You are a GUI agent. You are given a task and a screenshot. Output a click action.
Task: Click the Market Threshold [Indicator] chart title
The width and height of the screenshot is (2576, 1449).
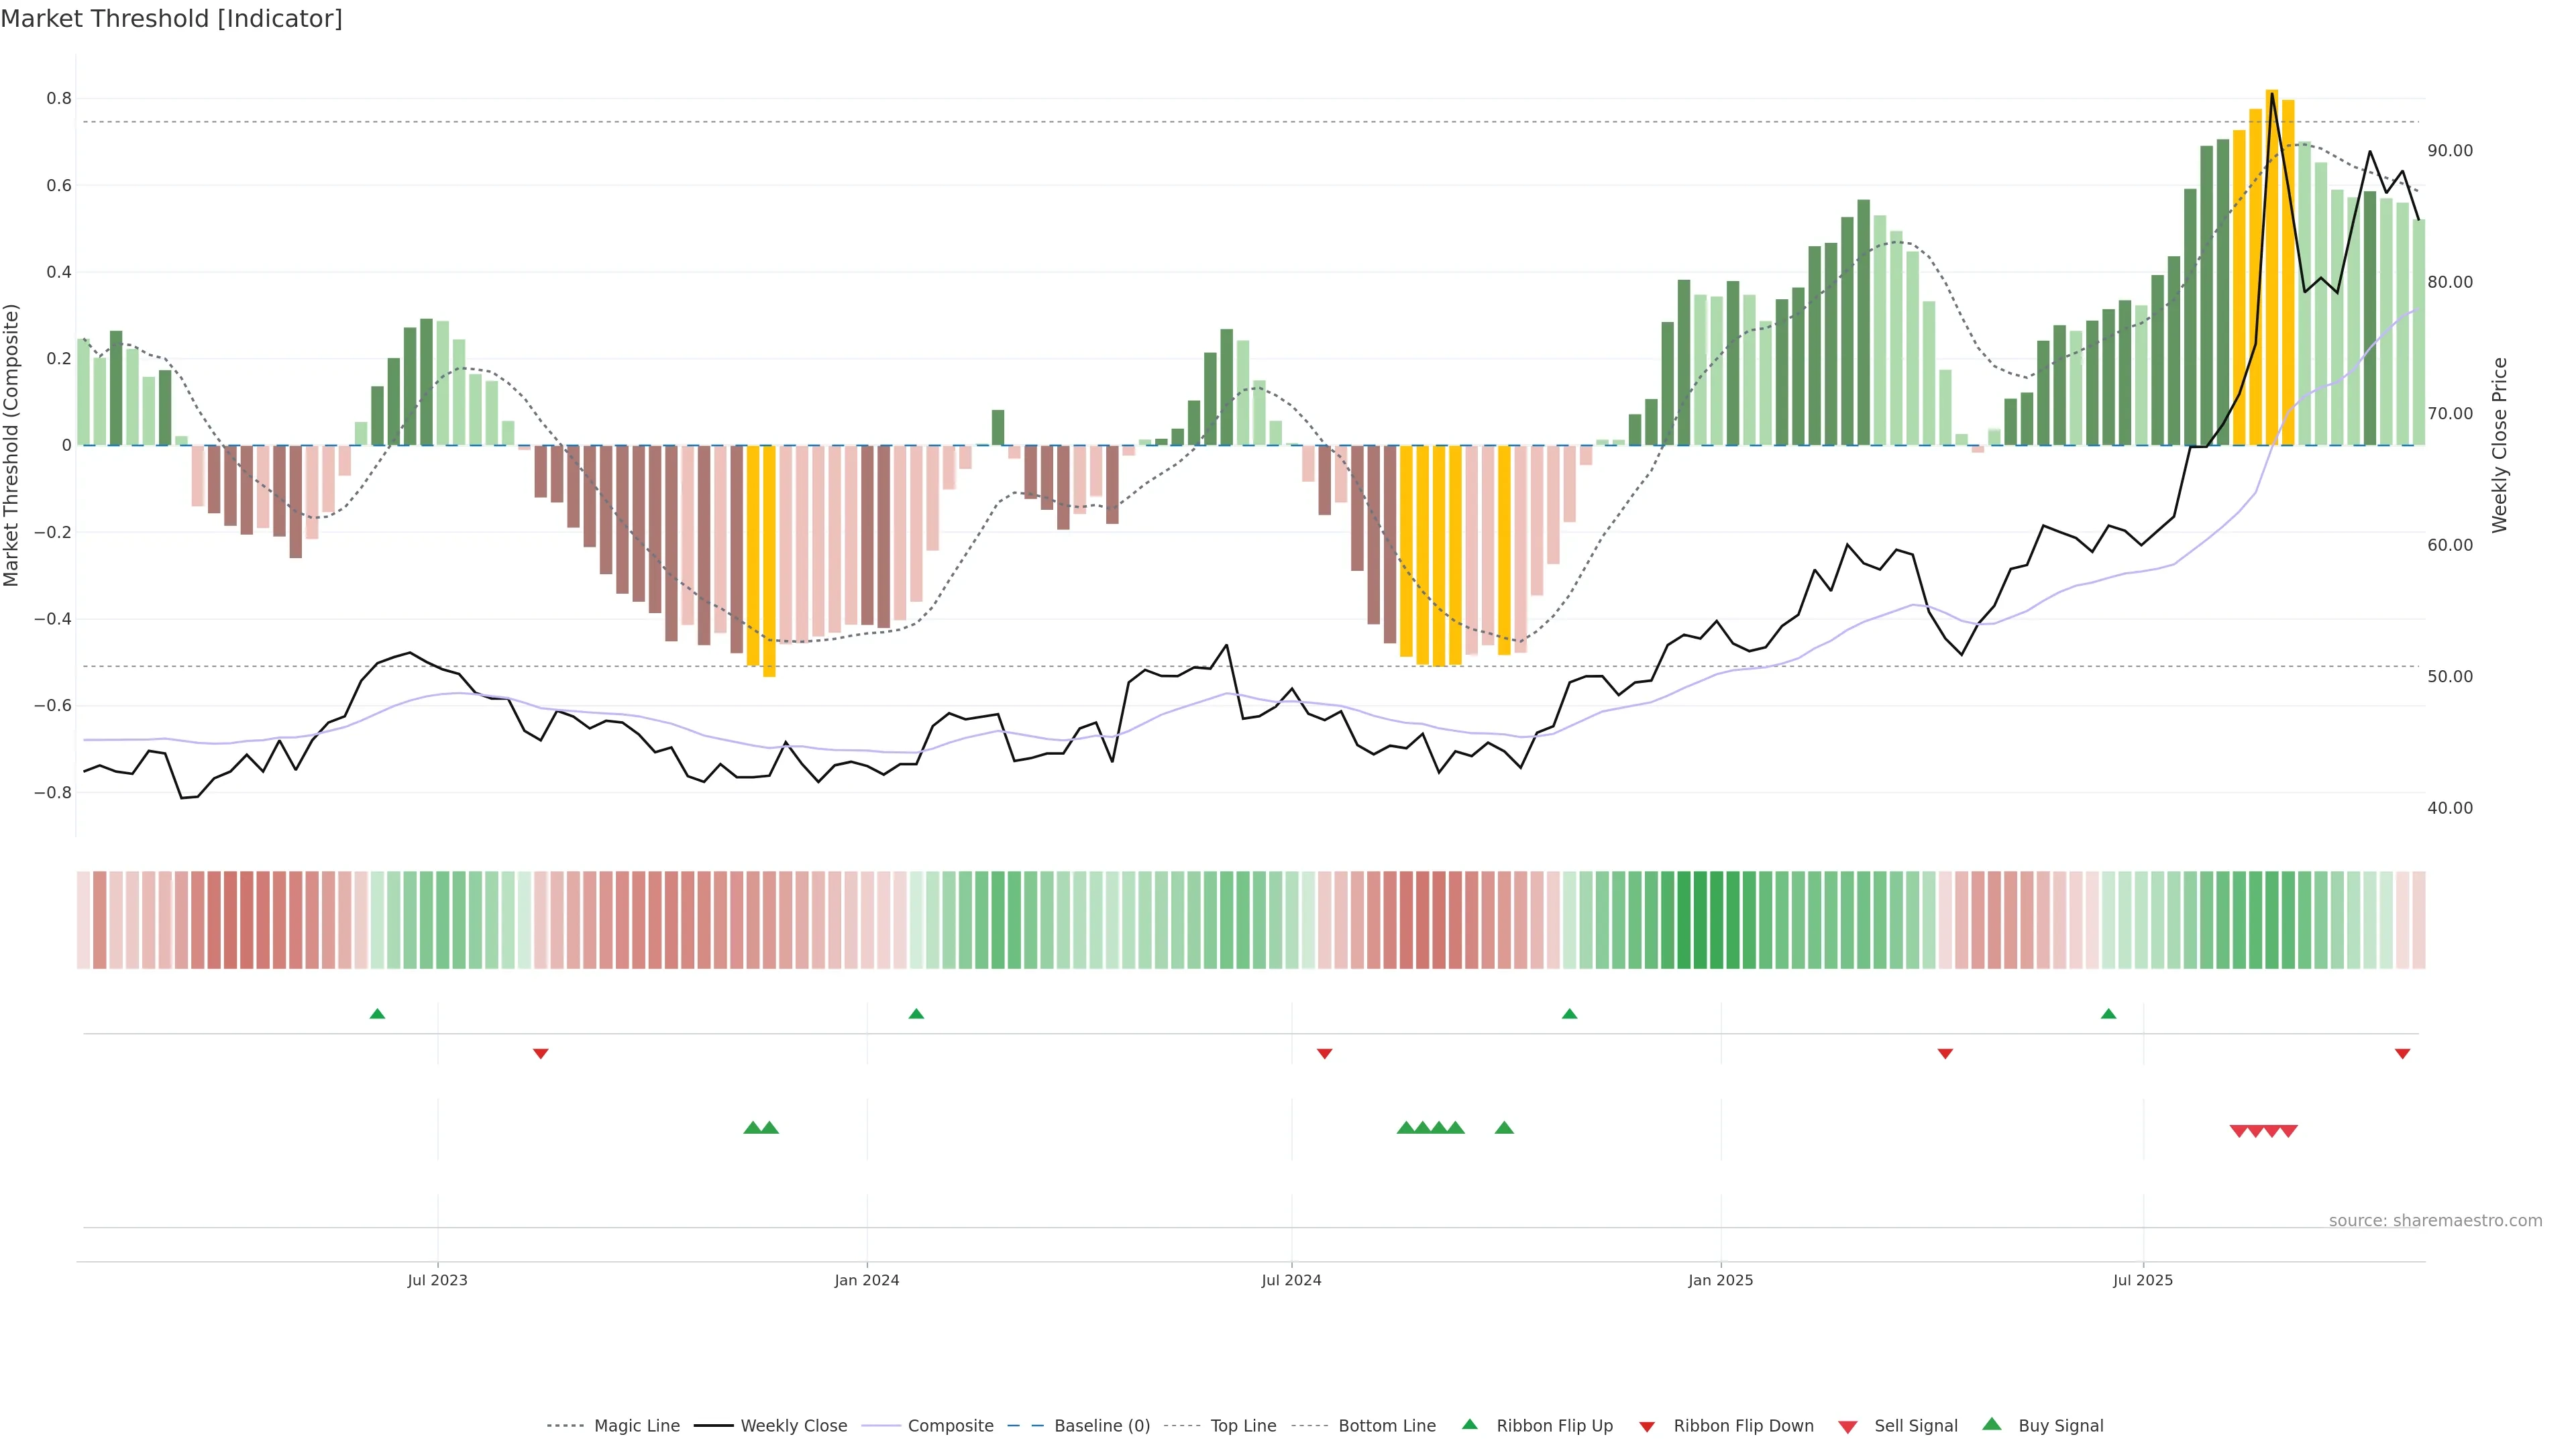[x=171, y=19]
